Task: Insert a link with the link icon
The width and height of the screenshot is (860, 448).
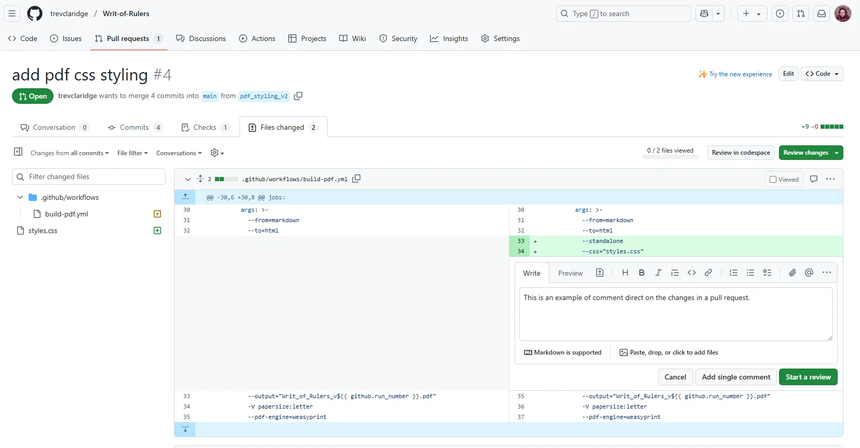Action: [708, 273]
